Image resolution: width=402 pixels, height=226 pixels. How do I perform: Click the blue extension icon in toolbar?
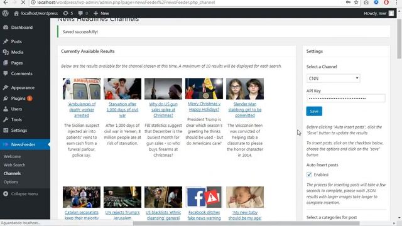tap(376, 3)
